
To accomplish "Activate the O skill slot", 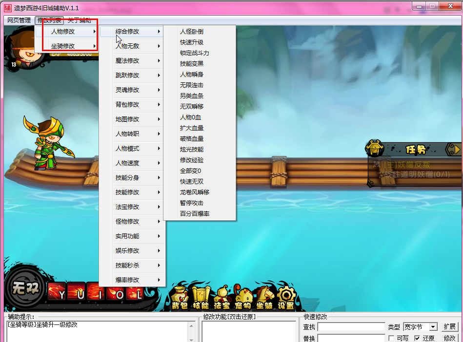I will pyautogui.click(x=115, y=291).
